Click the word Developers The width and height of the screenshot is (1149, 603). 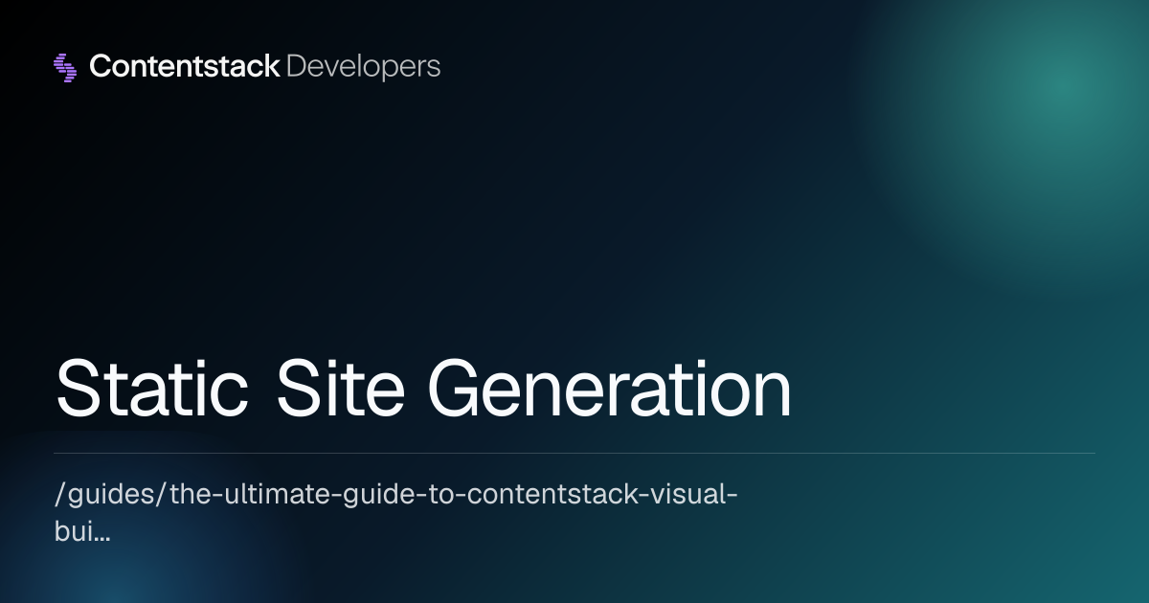click(x=364, y=66)
